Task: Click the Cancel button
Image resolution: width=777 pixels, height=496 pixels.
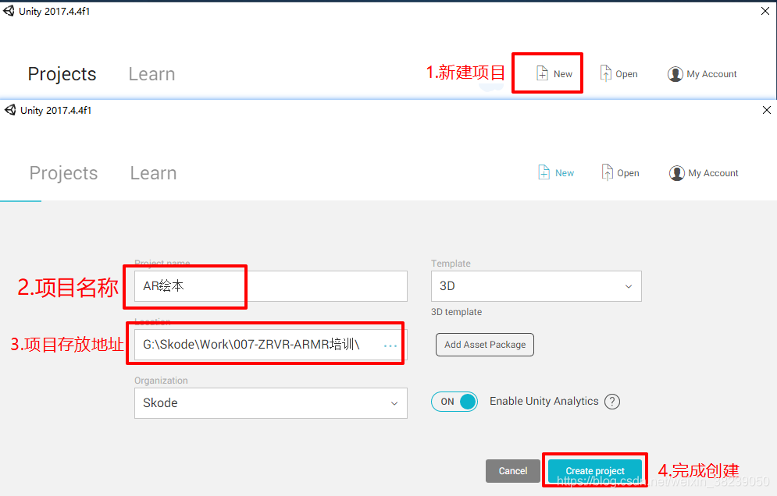Action: click(x=513, y=471)
